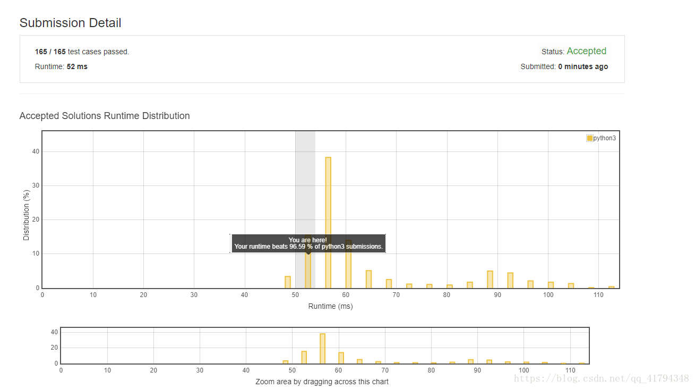Image resolution: width=695 pixels, height=389 pixels.
Task: Click the python3 legend label
Action: [604, 138]
